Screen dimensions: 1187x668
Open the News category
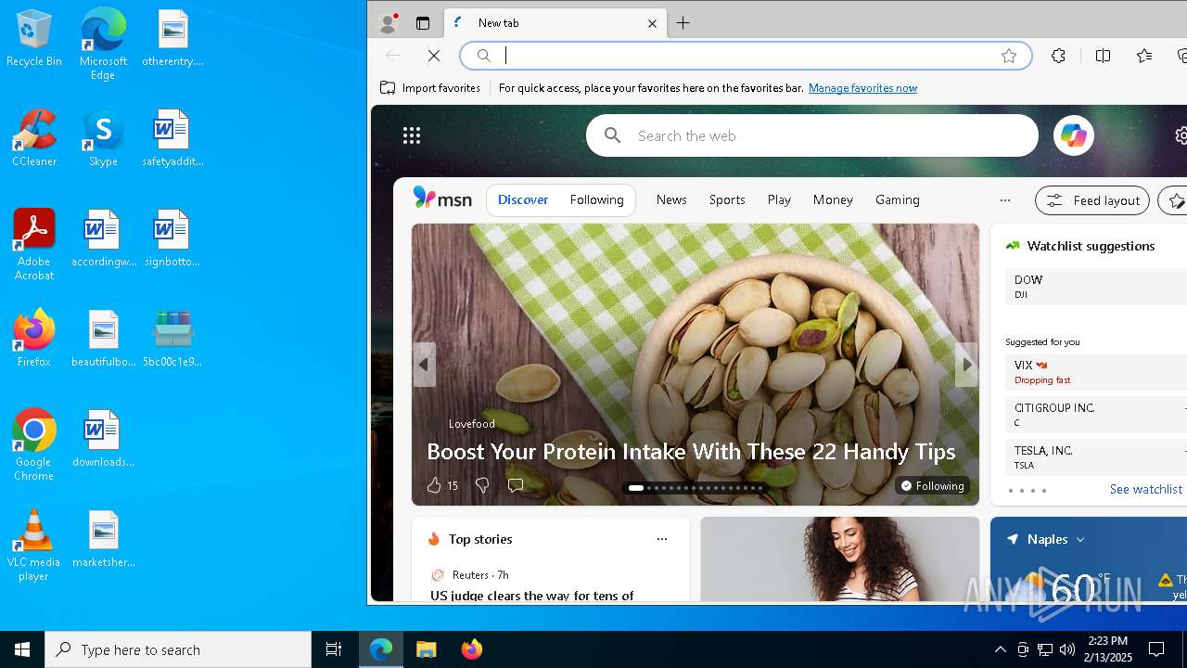pos(671,199)
